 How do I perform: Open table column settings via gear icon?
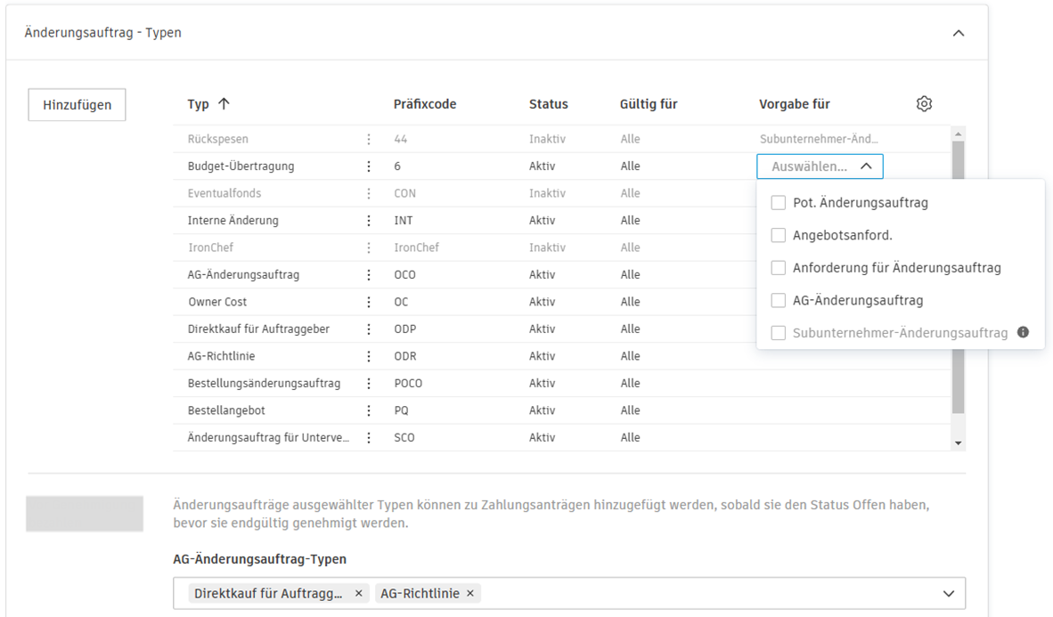point(924,103)
